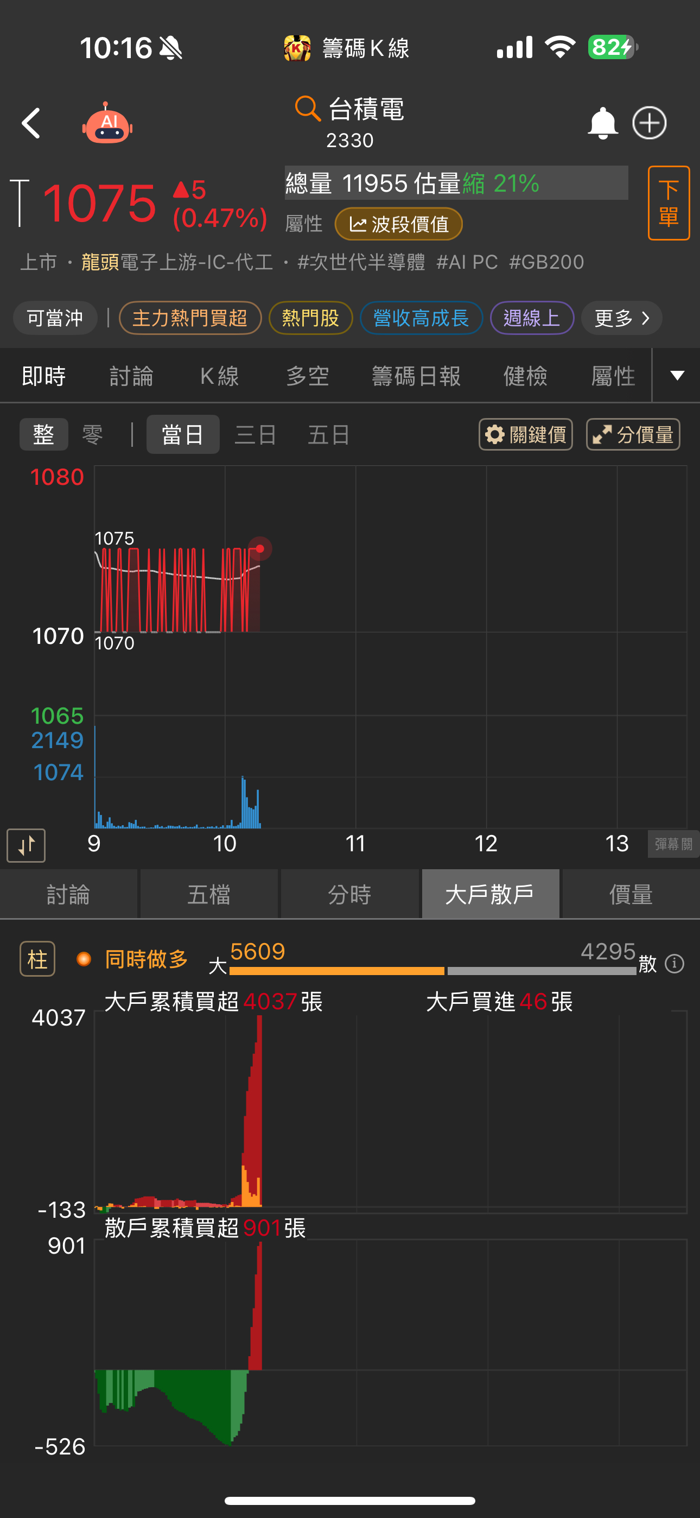
Task: Tap 大戶買進 46 張 label
Action: 499,1001
